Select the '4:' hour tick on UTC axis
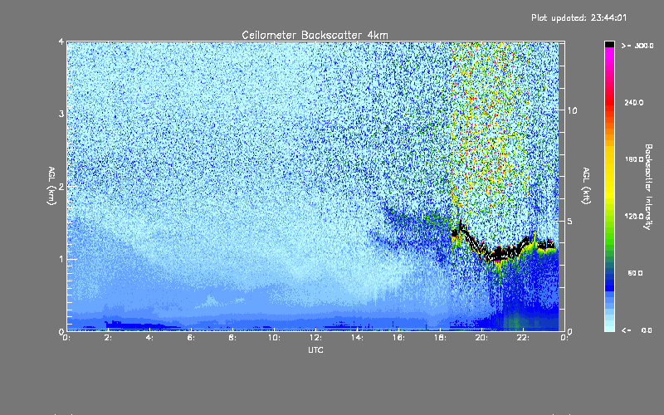The width and height of the screenshot is (664, 415). (149, 338)
